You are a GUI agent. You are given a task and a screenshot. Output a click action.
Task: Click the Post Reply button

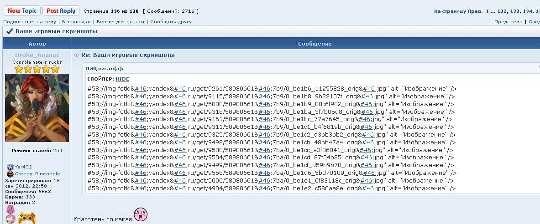(61, 10)
